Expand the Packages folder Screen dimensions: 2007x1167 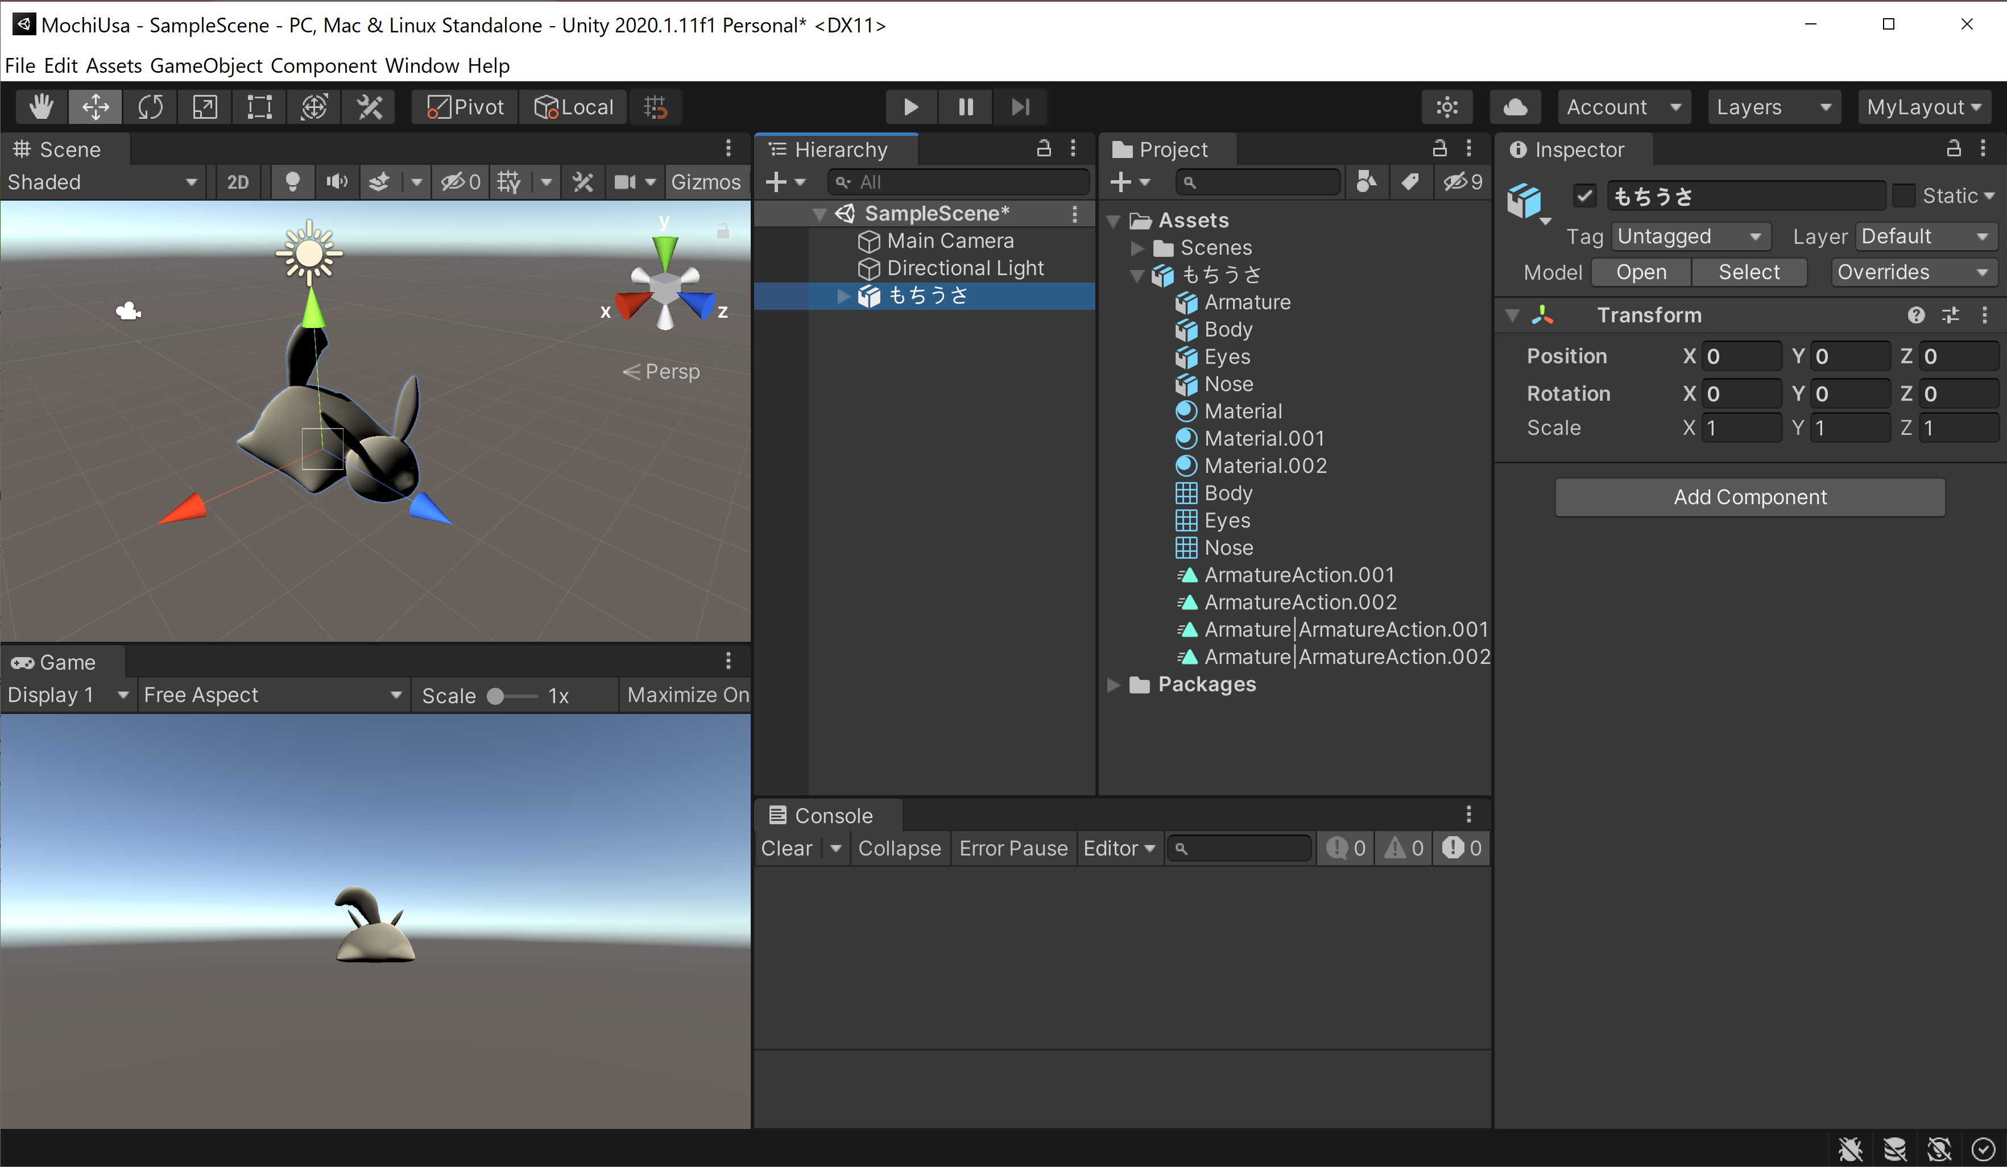pyautogui.click(x=1114, y=684)
